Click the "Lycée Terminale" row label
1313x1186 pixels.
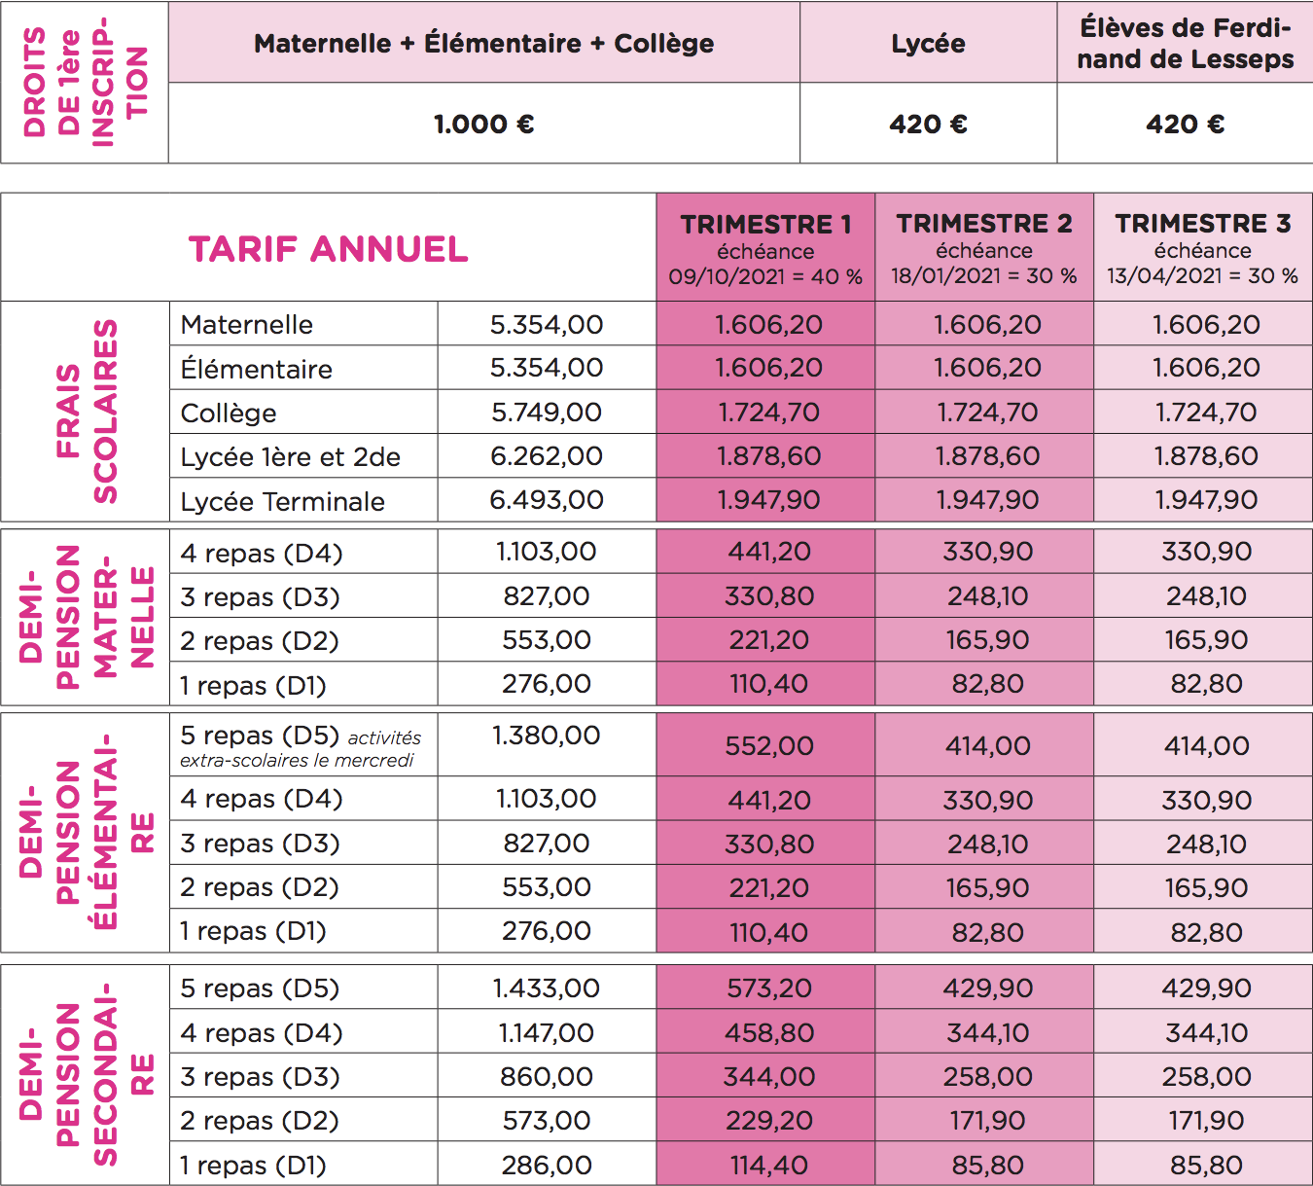(282, 501)
